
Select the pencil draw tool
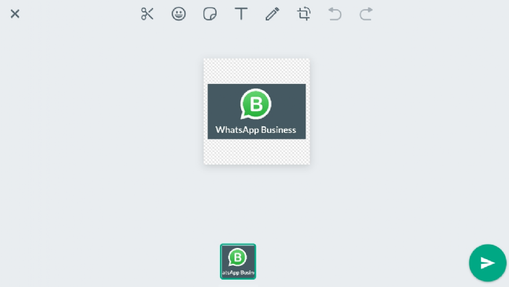[272, 14]
